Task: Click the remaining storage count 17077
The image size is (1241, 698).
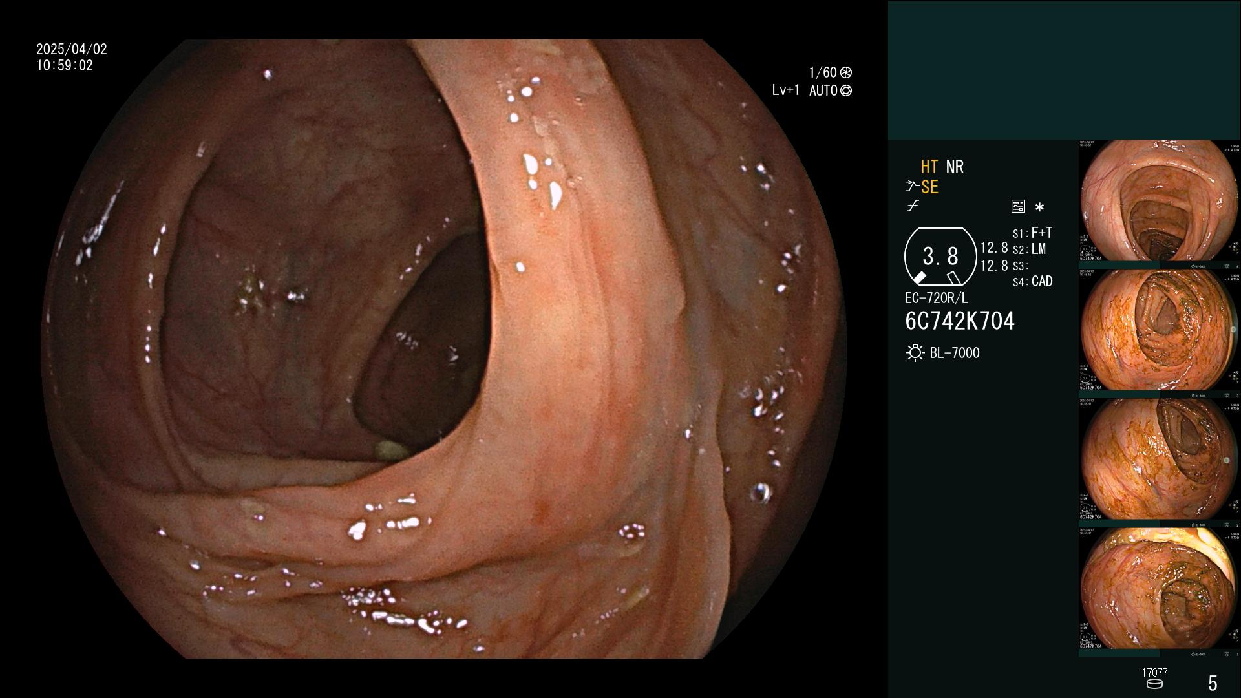Action: click(x=1154, y=673)
